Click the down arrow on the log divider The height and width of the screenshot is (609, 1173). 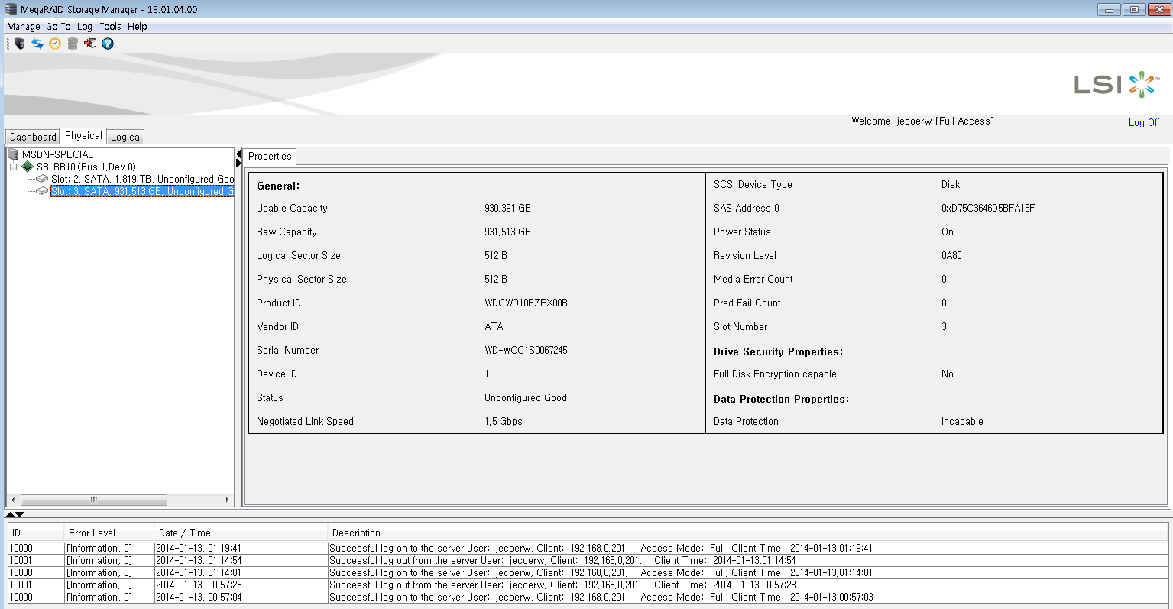19,514
